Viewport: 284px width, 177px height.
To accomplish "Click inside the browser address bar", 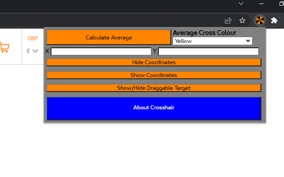I will click(x=111, y=20).
